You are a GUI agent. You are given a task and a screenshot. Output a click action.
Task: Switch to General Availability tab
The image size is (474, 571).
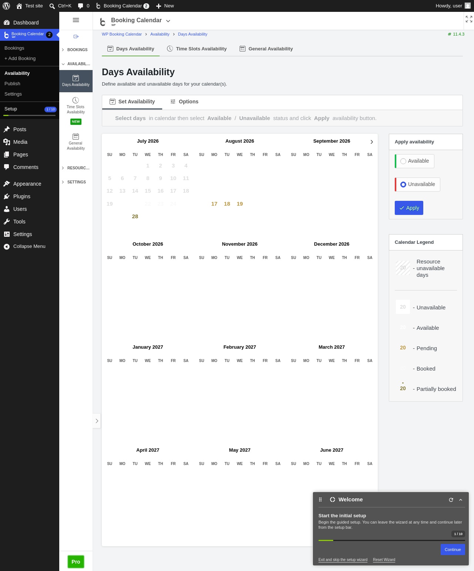266,49
